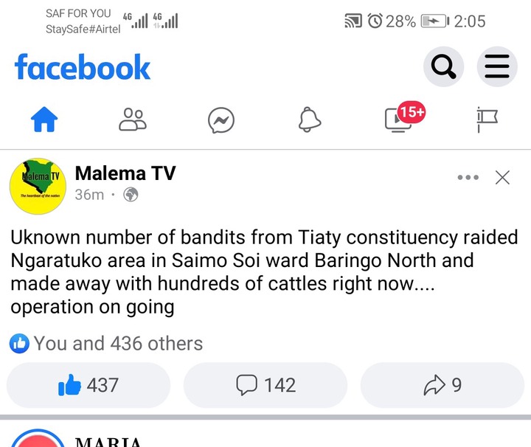Screen dimensions: 531x447
Task: Open the Malema TV page name
Action: (125, 175)
